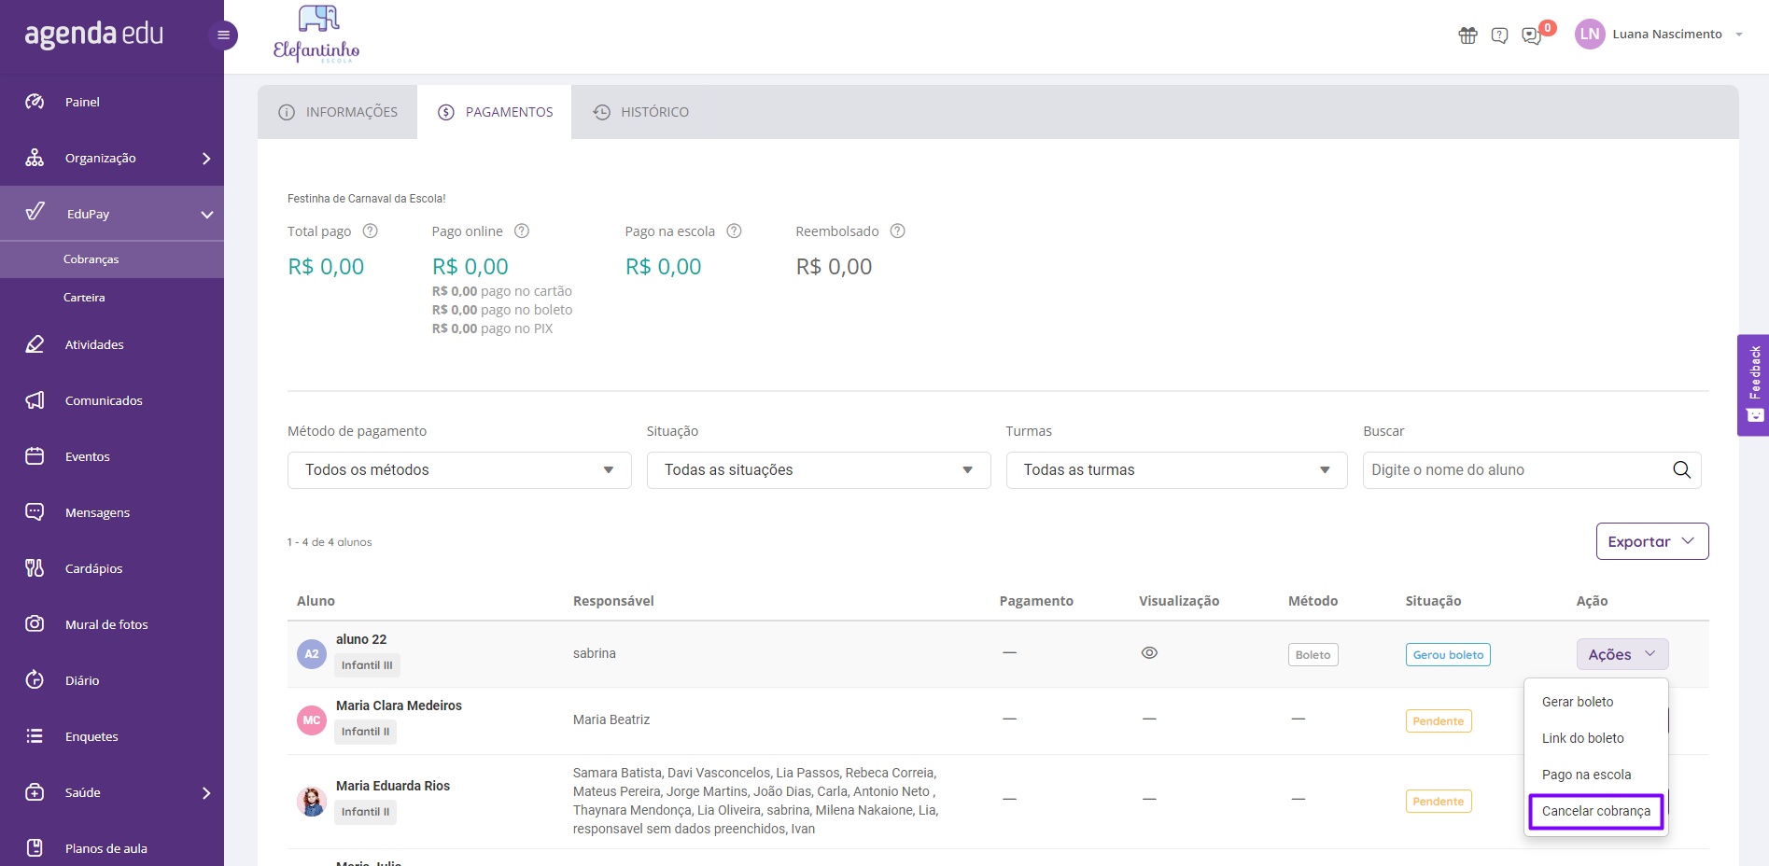Click the Total pago help icon
The image size is (1769, 866).
click(x=370, y=230)
